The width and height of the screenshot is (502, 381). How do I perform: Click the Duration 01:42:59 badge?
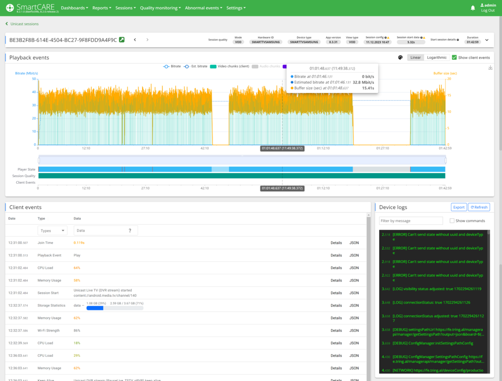[472, 42]
